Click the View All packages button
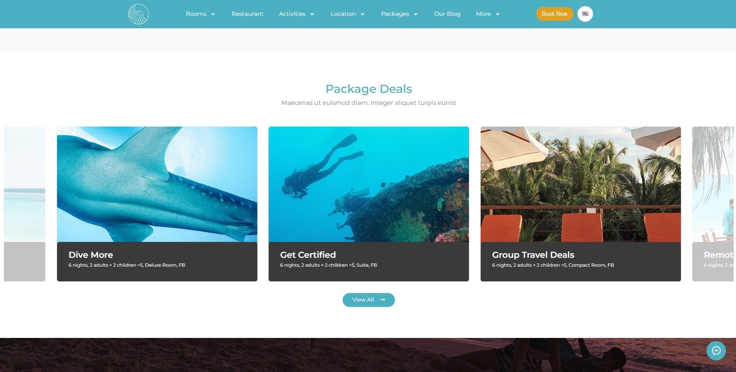This screenshot has width=736, height=372. pos(369,300)
